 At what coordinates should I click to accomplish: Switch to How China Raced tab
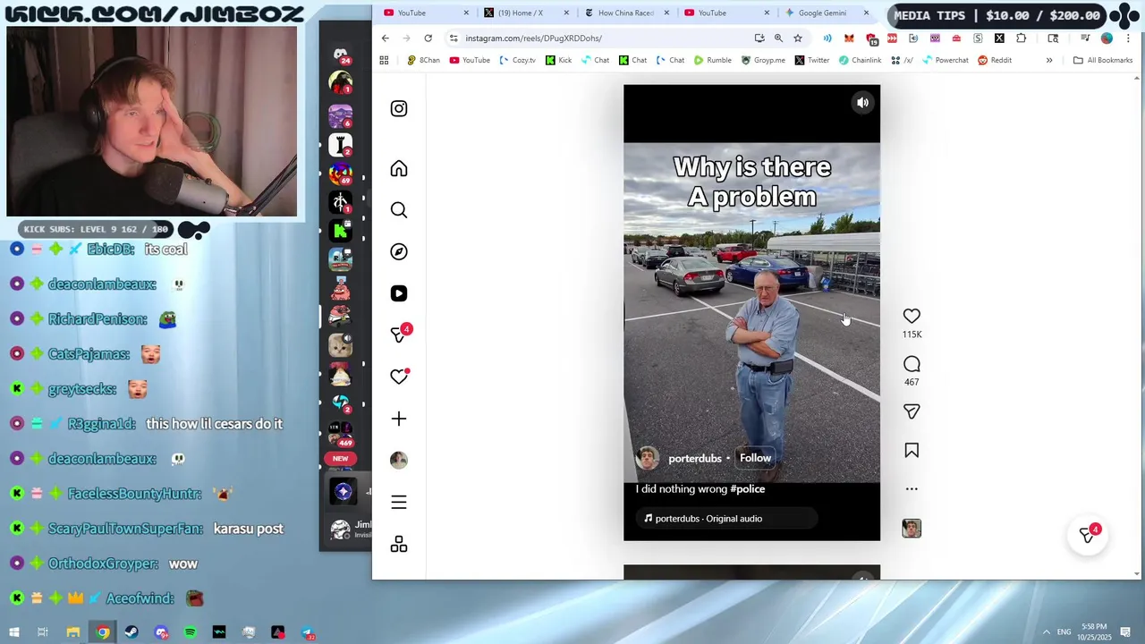coord(627,13)
